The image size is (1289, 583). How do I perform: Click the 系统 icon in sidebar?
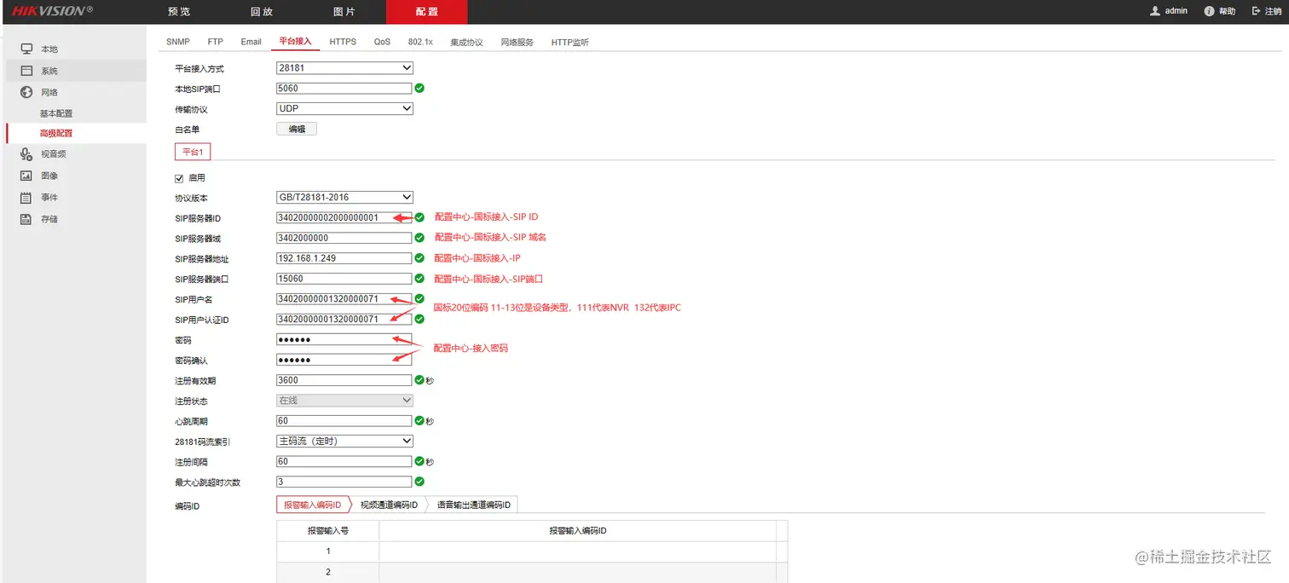click(26, 71)
